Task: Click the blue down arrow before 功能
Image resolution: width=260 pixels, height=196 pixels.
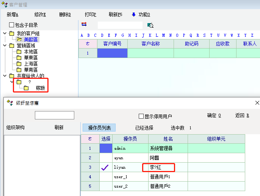Action: pos(133,14)
